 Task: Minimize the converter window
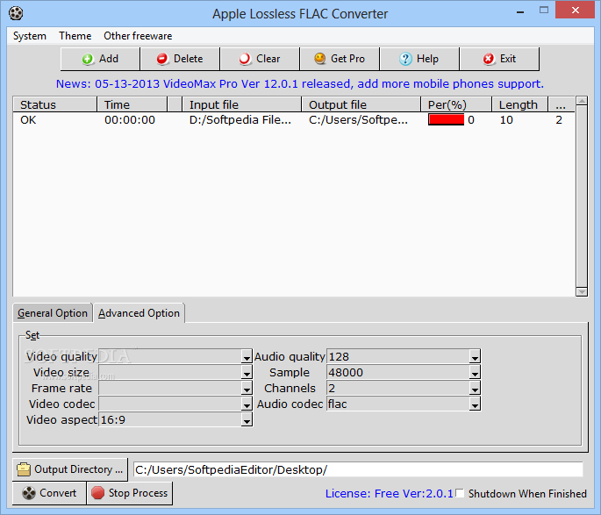pos(520,11)
